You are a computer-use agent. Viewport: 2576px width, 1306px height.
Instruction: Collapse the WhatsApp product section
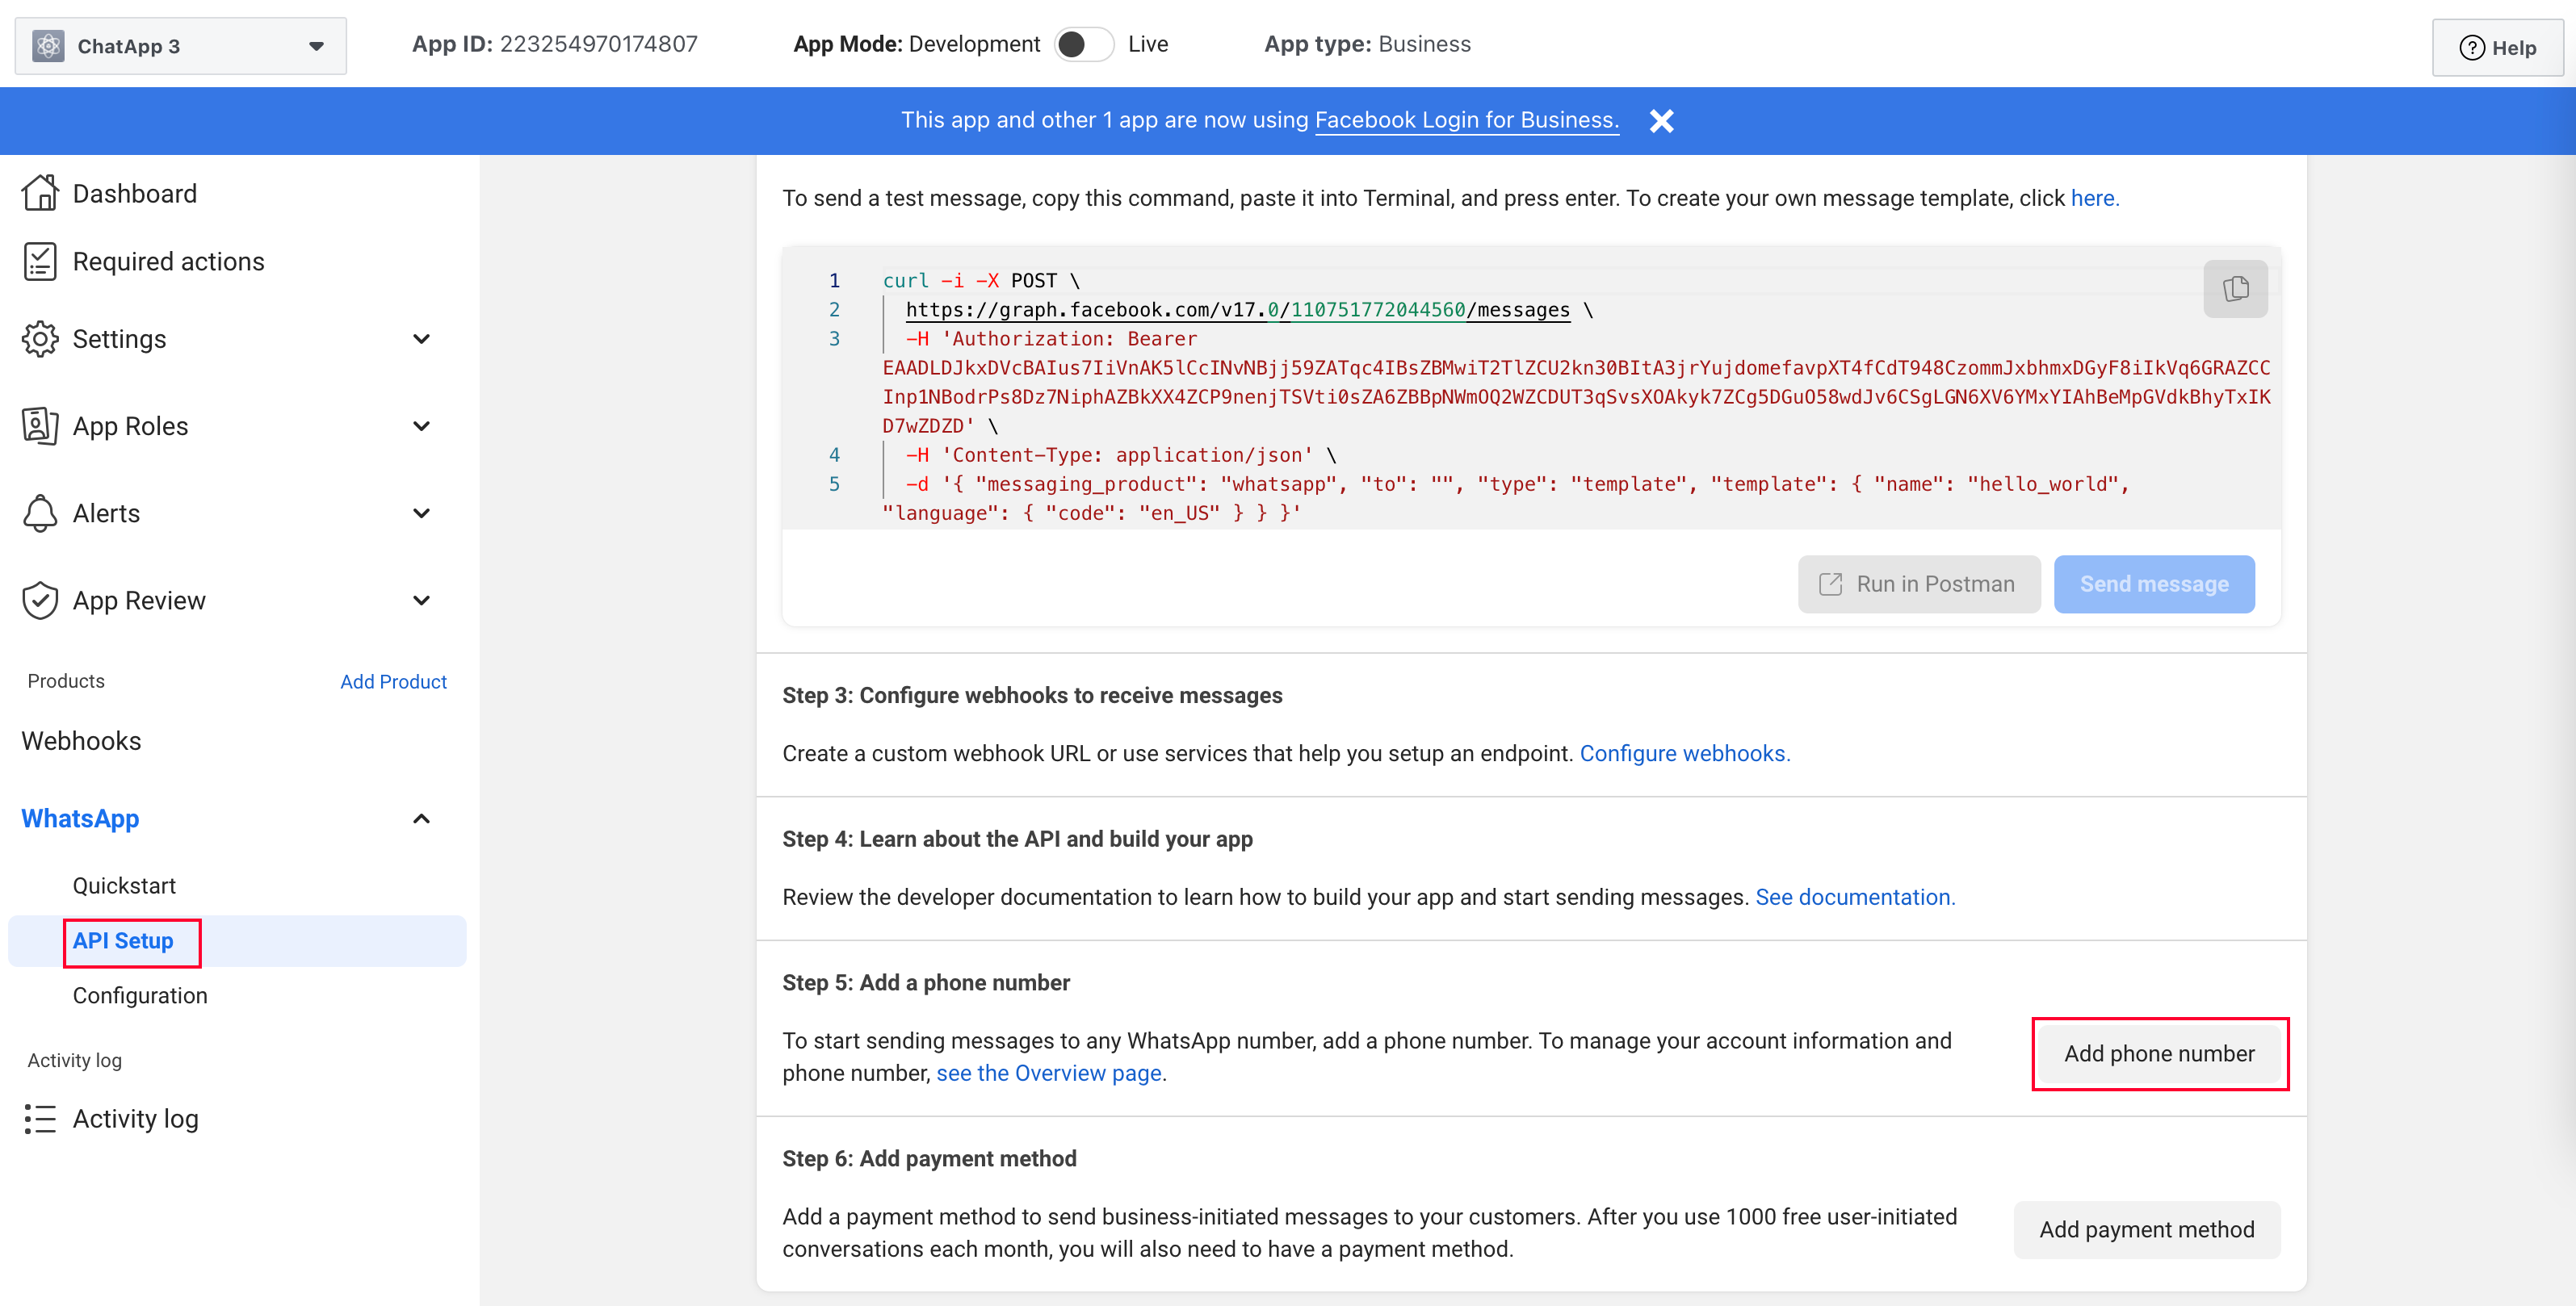pyautogui.click(x=421, y=819)
